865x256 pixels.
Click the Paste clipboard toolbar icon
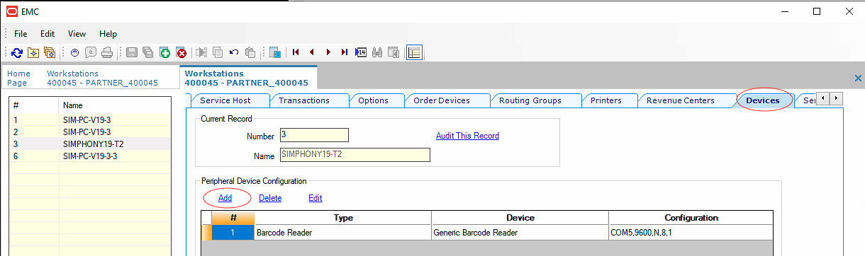click(250, 52)
